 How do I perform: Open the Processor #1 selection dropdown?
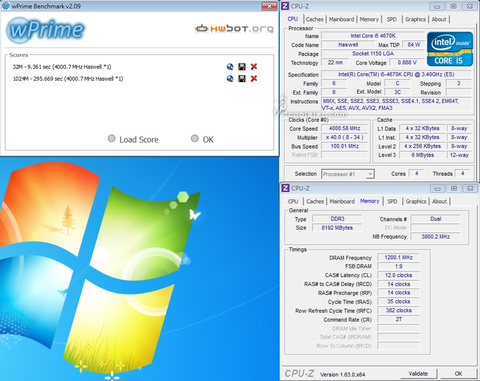coord(348,174)
